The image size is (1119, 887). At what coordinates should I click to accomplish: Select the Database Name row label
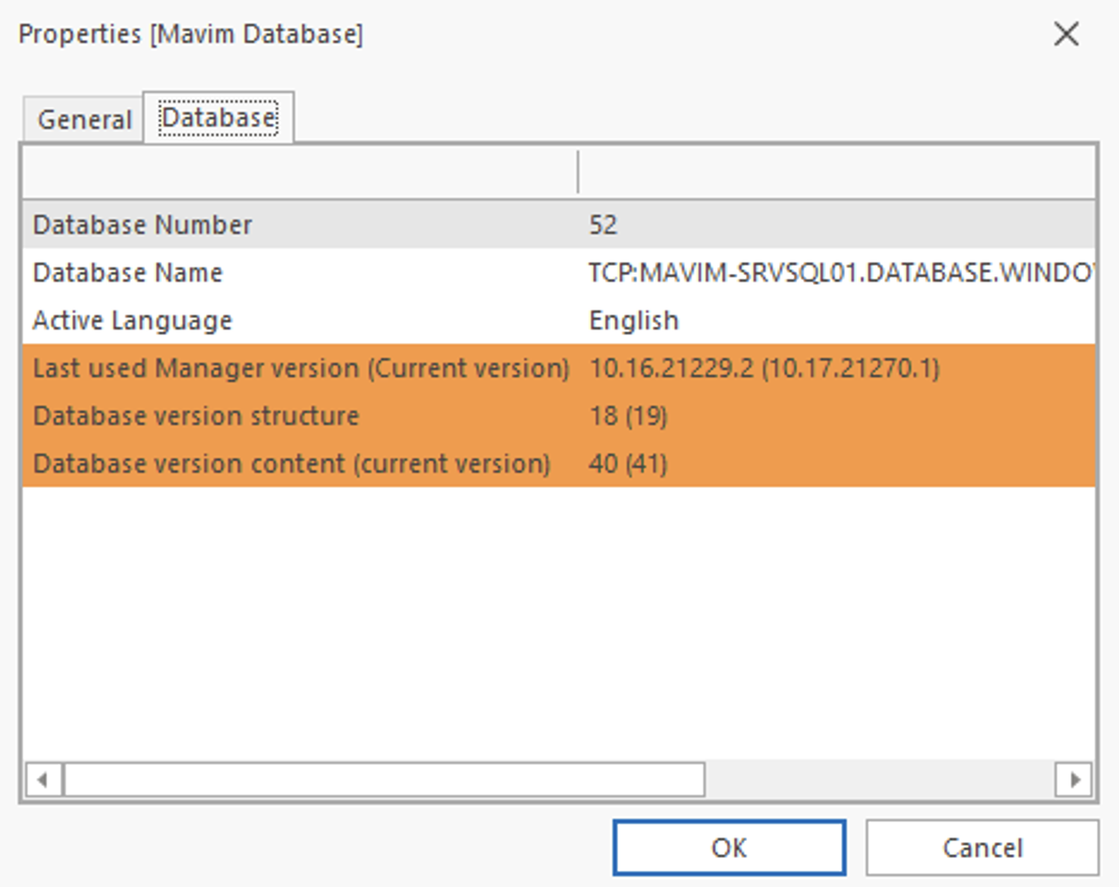128,273
